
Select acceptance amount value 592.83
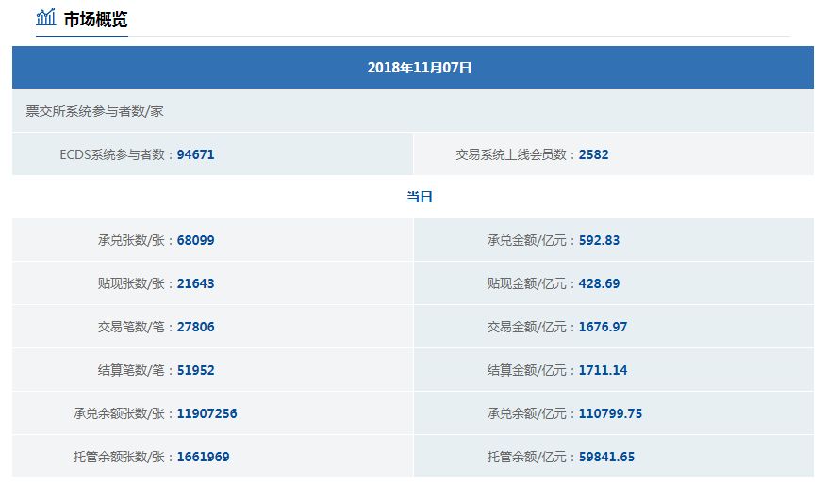[x=599, y=240]
